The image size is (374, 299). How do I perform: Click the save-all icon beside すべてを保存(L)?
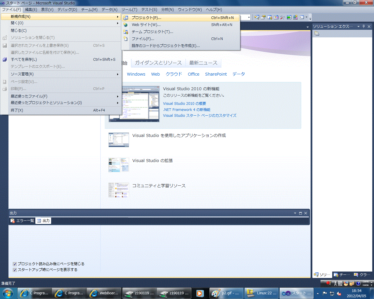(x=5, y=60)
